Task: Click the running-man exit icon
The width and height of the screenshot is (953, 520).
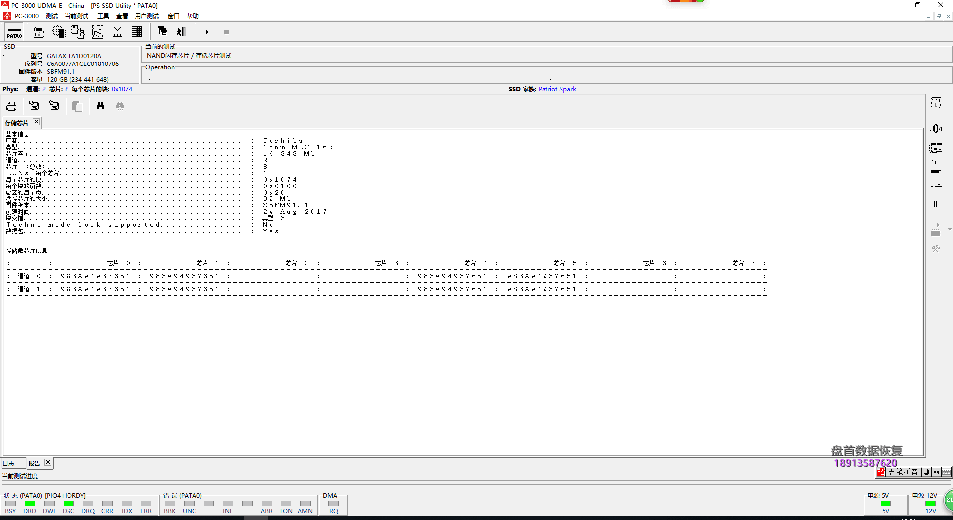Action: (x=181, y=32)
